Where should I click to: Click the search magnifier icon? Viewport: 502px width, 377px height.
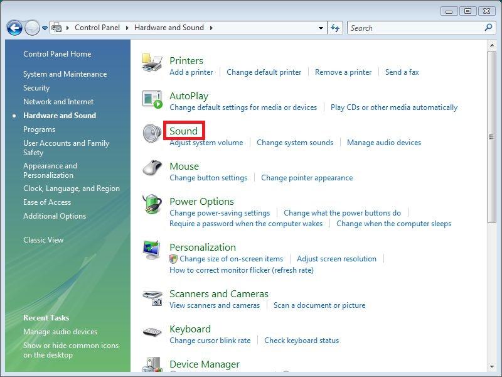pos(488,28)
